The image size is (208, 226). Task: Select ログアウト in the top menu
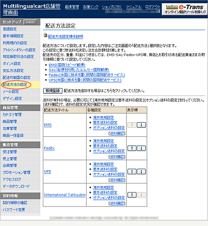point(153,7)
